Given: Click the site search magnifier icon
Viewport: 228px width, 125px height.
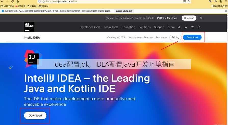Looking at the screenshot, I should click(179, 27).
